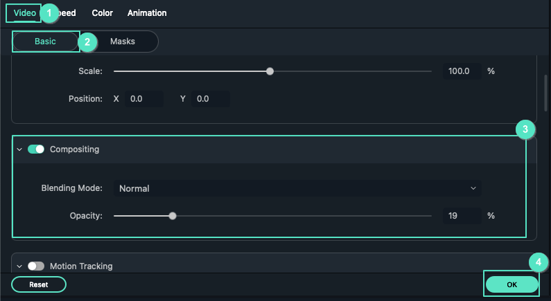Toggle the Compositing switch off
The image size is (551, 301).
[x=36, y=149]
